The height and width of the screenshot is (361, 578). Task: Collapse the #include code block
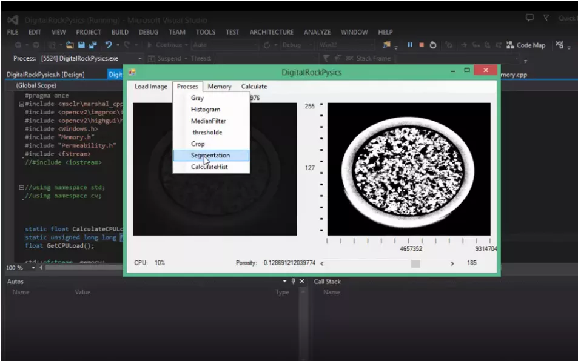pyautogui.click(x=21, y=104)
